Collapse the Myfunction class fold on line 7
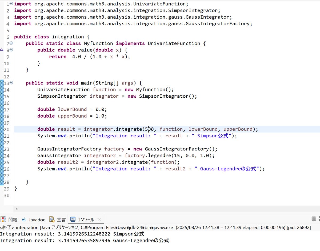Viewport: 320px width, 251px height. [11, 43]
